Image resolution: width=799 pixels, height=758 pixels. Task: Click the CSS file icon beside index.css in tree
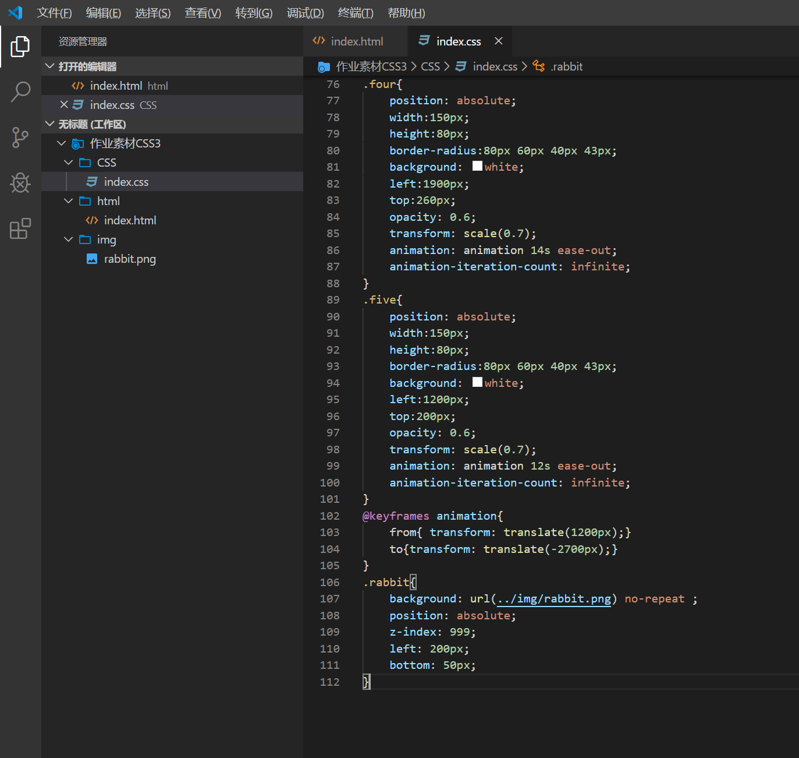pyautogui.click(x=92, y=182)
